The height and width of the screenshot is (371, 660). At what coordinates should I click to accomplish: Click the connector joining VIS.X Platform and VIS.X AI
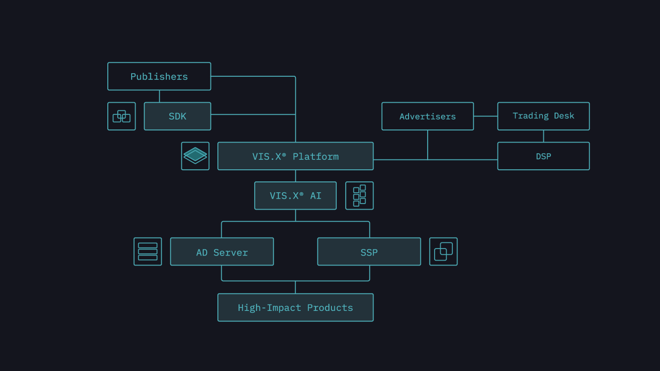(295, 176)
